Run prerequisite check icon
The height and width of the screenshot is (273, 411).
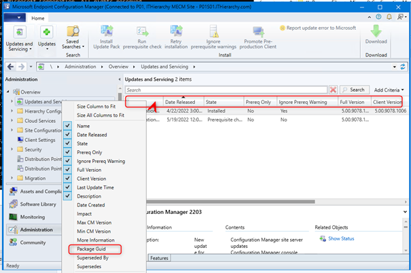coord(143,32)
